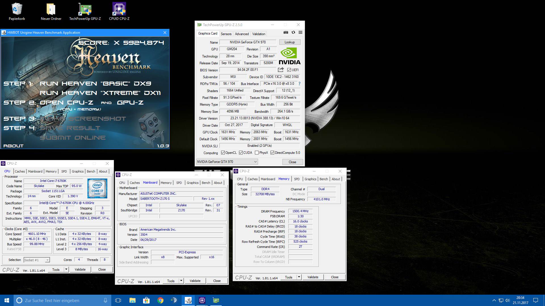
Task: Click NVIDIA SLI Enabled (2 GPUs) field
Action: pos(260,146)
